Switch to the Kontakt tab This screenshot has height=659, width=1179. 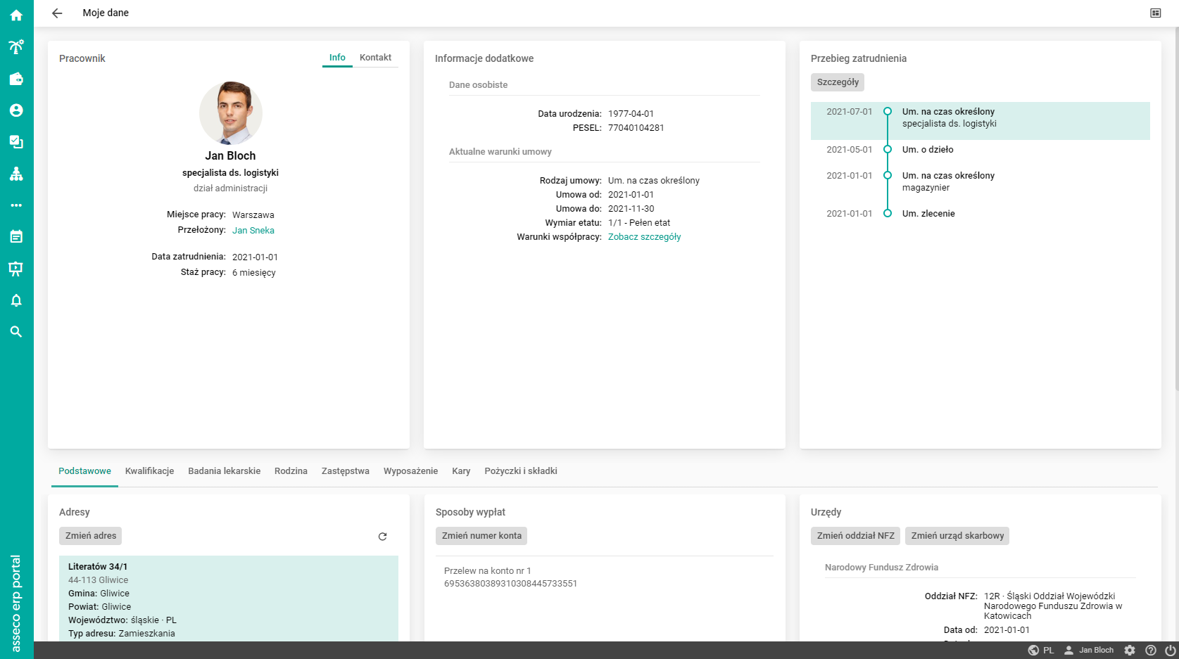coord(375,58)
